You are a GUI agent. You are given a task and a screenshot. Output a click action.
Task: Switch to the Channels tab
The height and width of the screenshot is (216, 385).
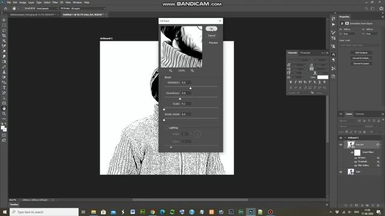pyautogui.click(x=360, y=114)
